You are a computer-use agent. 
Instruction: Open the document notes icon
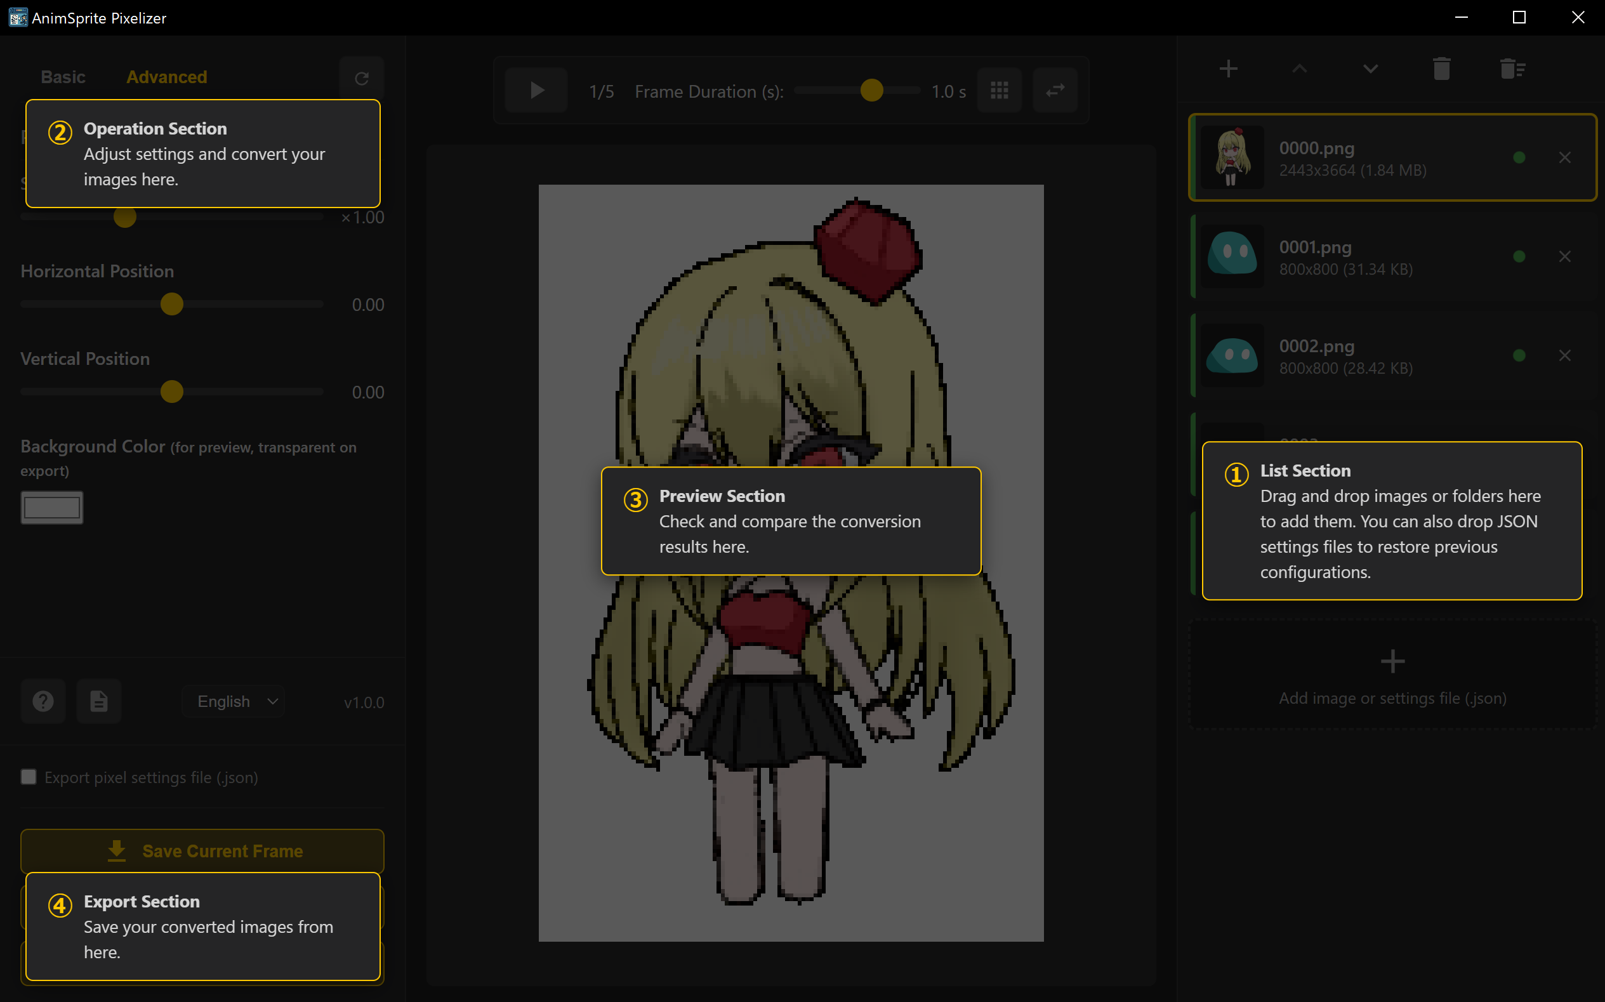tap(99, 701)
